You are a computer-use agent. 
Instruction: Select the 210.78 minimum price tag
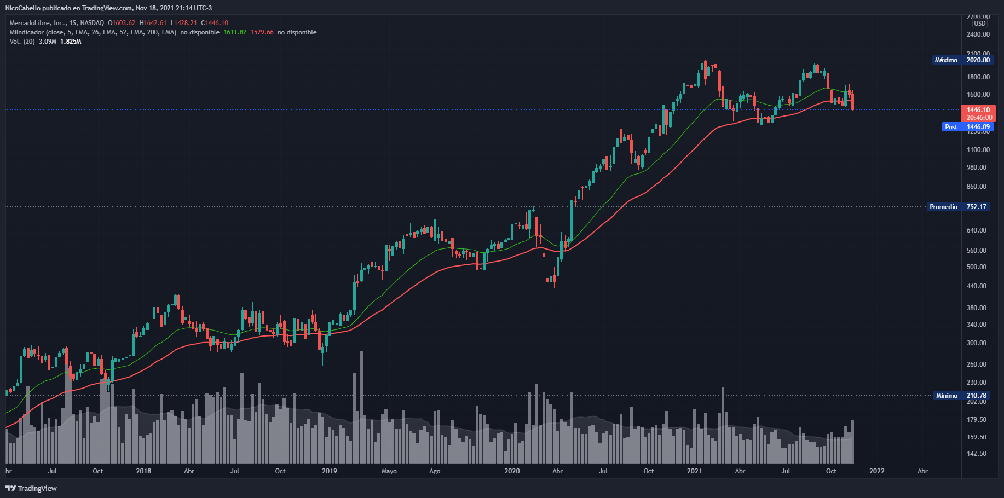coord(977,396)
